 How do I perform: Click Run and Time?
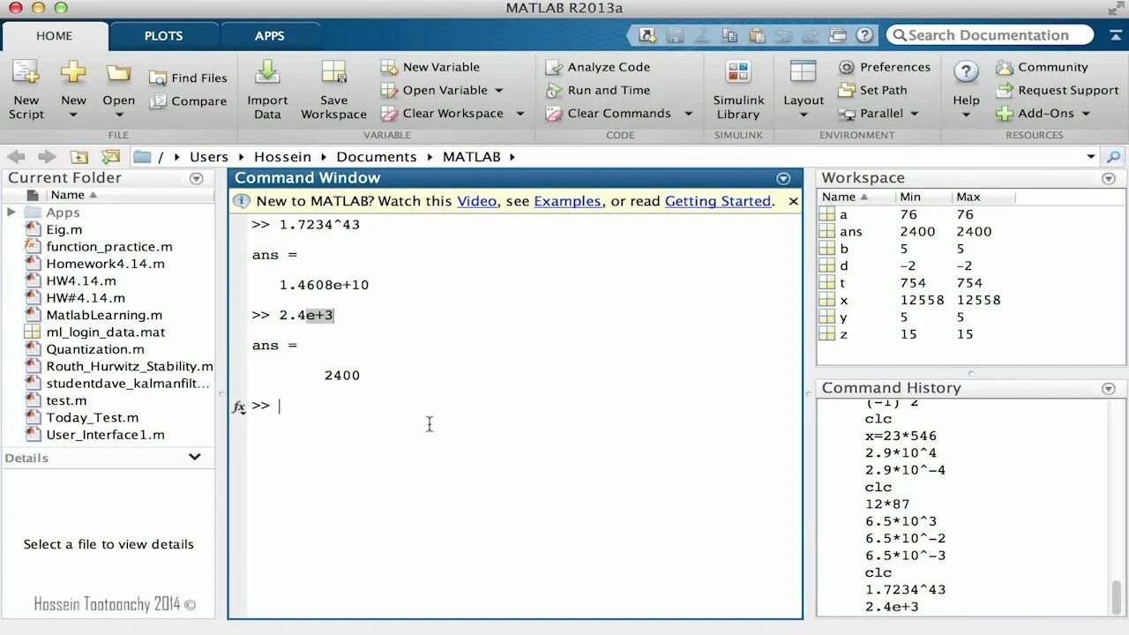(x=598, y=90)
